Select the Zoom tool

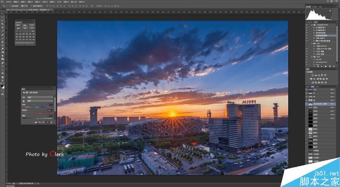click(3, 80)
